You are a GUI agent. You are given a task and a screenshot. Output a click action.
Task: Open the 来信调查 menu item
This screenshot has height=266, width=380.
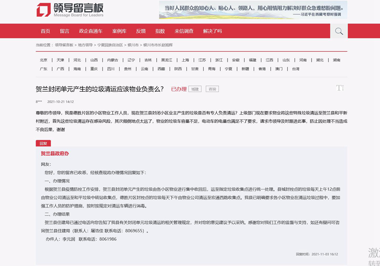click(x=184, y=31)
